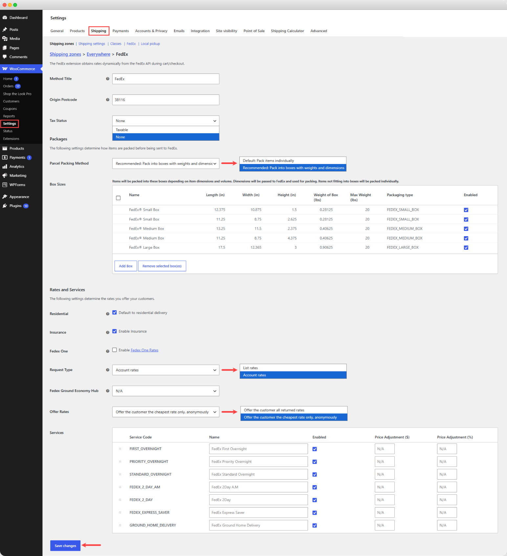Click help icon next to Method Title
Screen dimensions: 507x556
[x=108, y=79]
